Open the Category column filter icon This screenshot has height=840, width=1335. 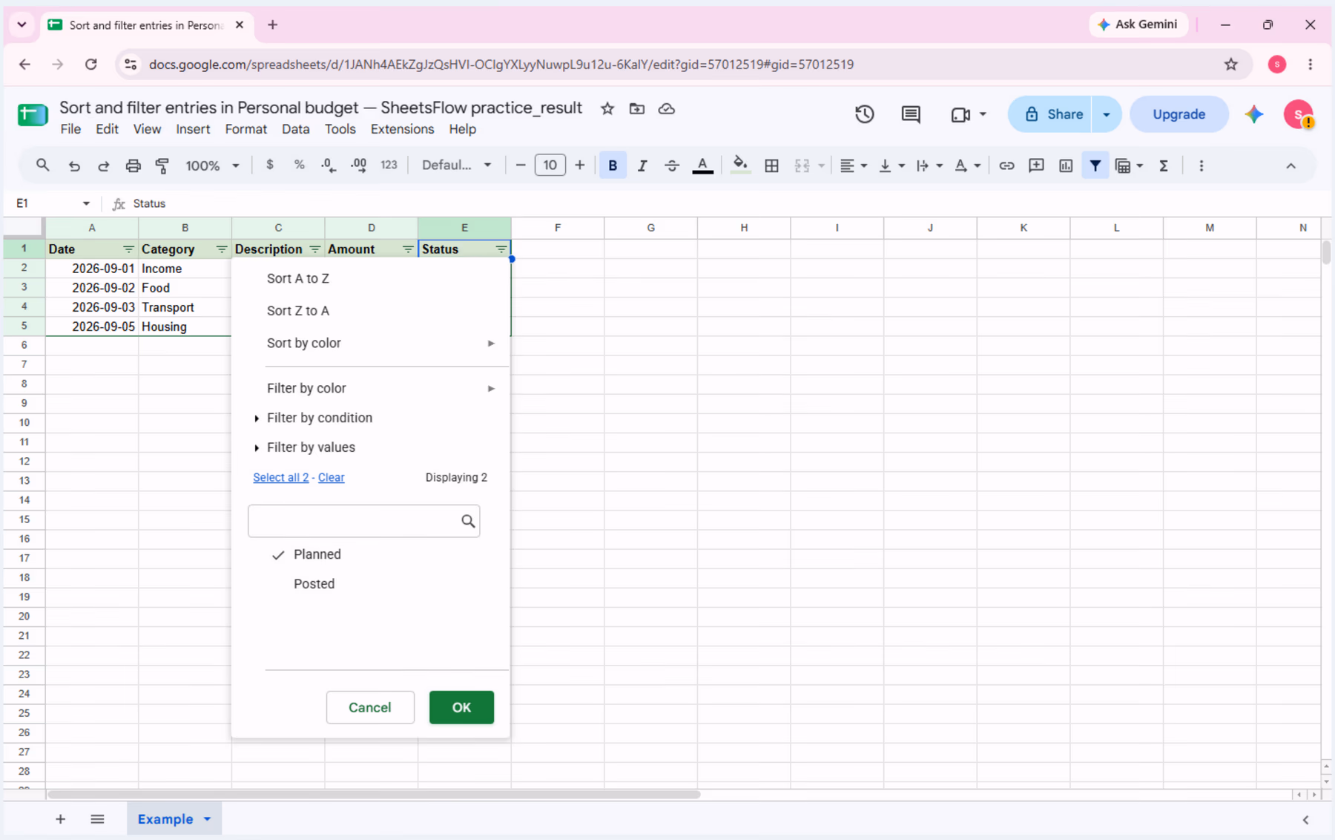pos(222,249)
